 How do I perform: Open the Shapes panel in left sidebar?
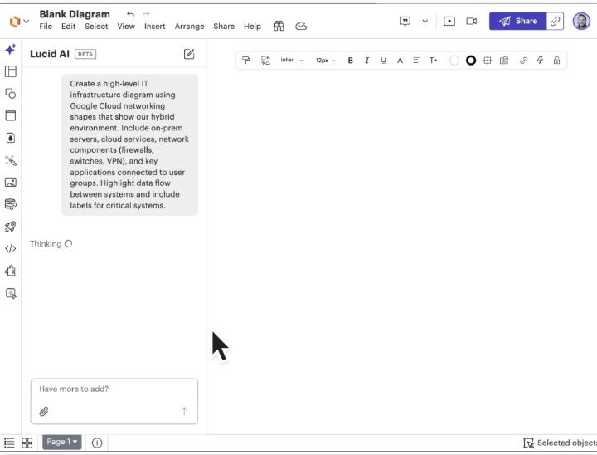tap(11, 94)
